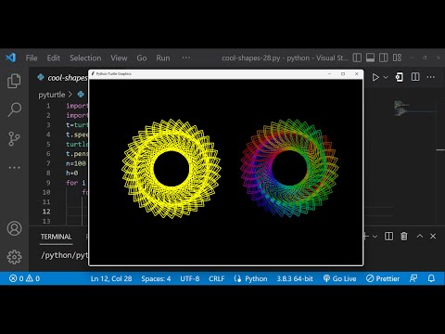445x334 pixels.
Task: Open the Accounts menu icon
Action: 14,228
